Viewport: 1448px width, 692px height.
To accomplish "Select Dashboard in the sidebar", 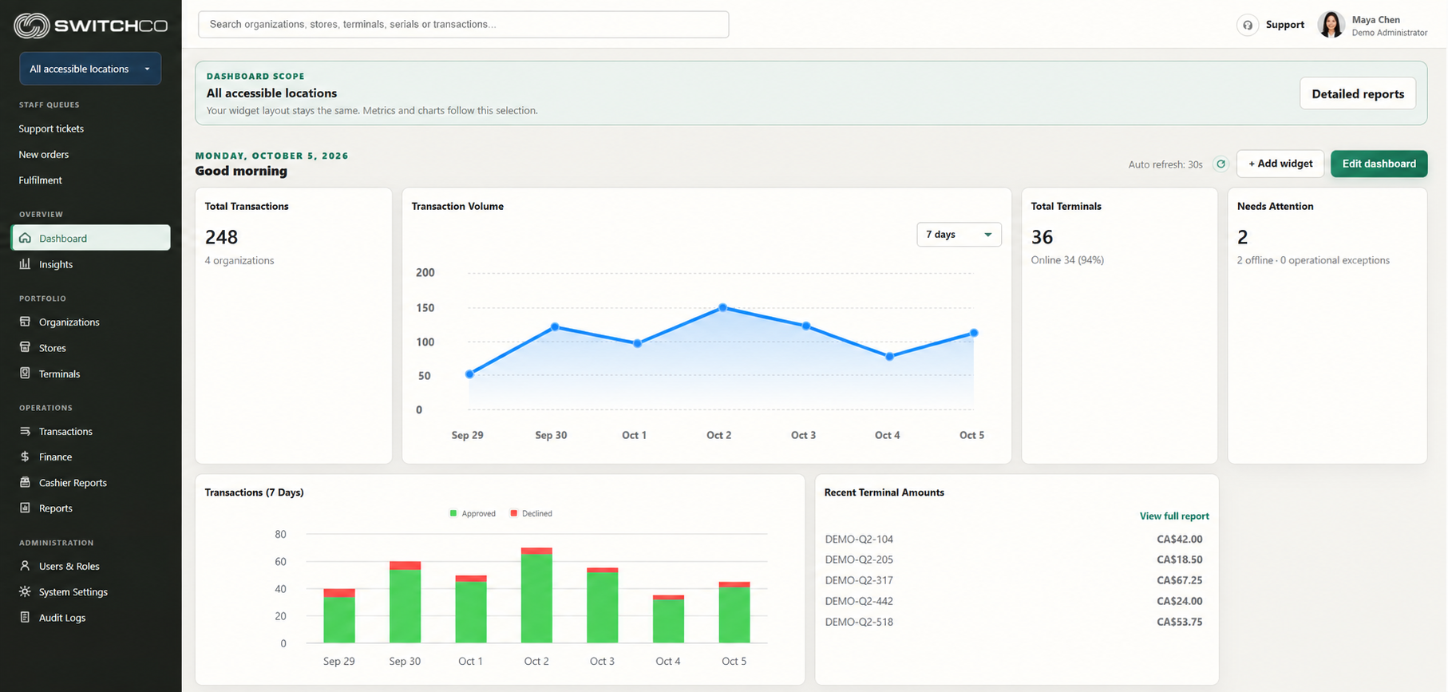I will click(91, 238).
